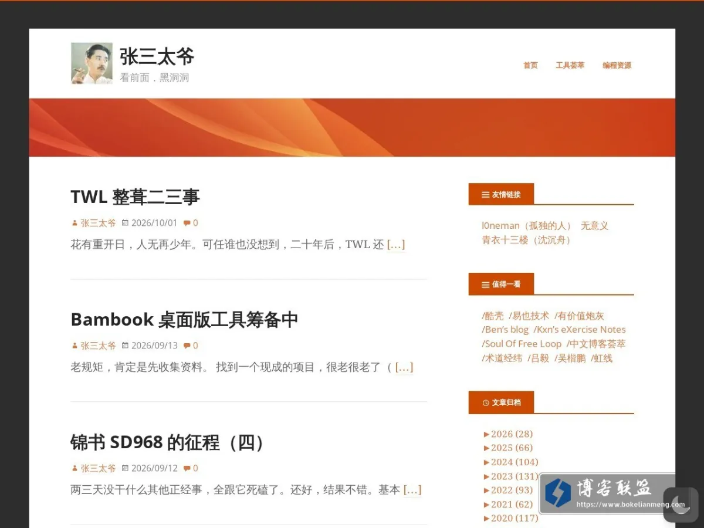Open the /中文博客荟萃 link
This screenshot has width=704, height=528.
[x=596, y=344]
